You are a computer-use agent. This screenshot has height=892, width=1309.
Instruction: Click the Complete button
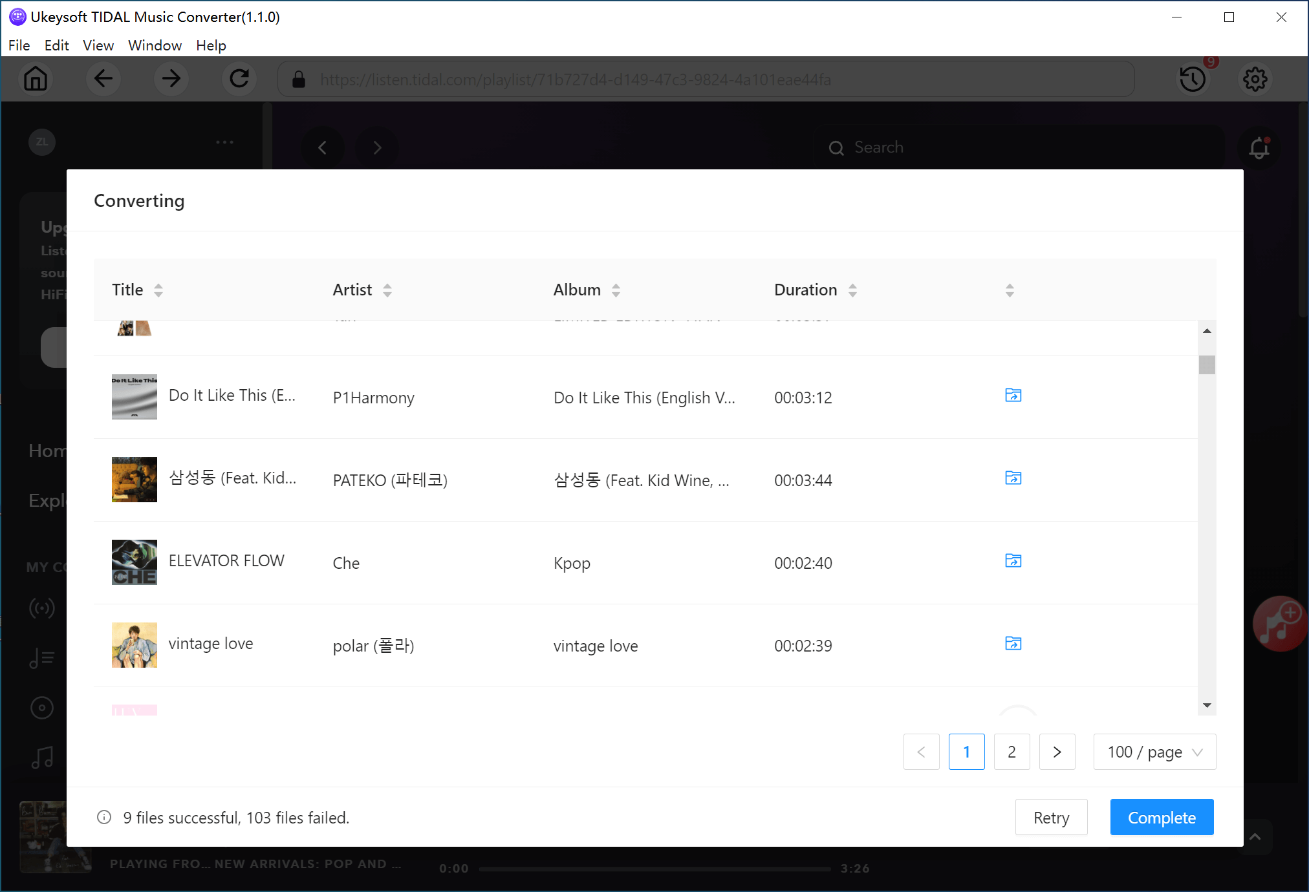pyautogui.click(x=1162, y=818)
